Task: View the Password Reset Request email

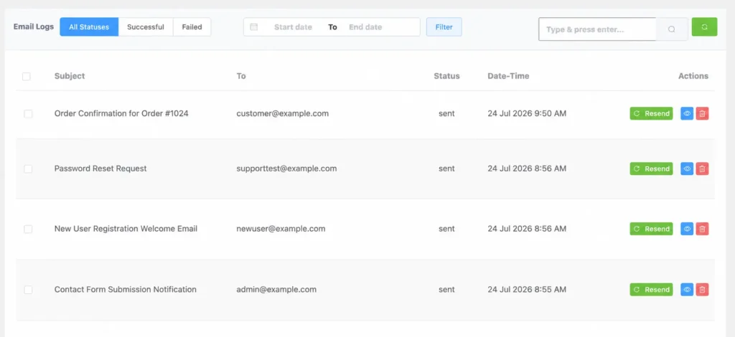Action: (x=687, y=168)
